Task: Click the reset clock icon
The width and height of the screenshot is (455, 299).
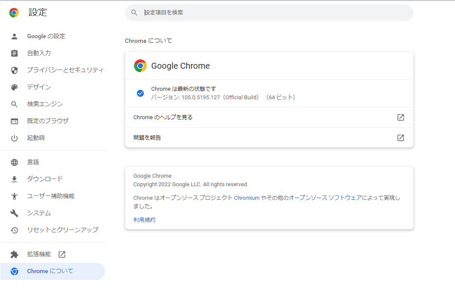Action: pyautogui.click(x=14, y=230)
